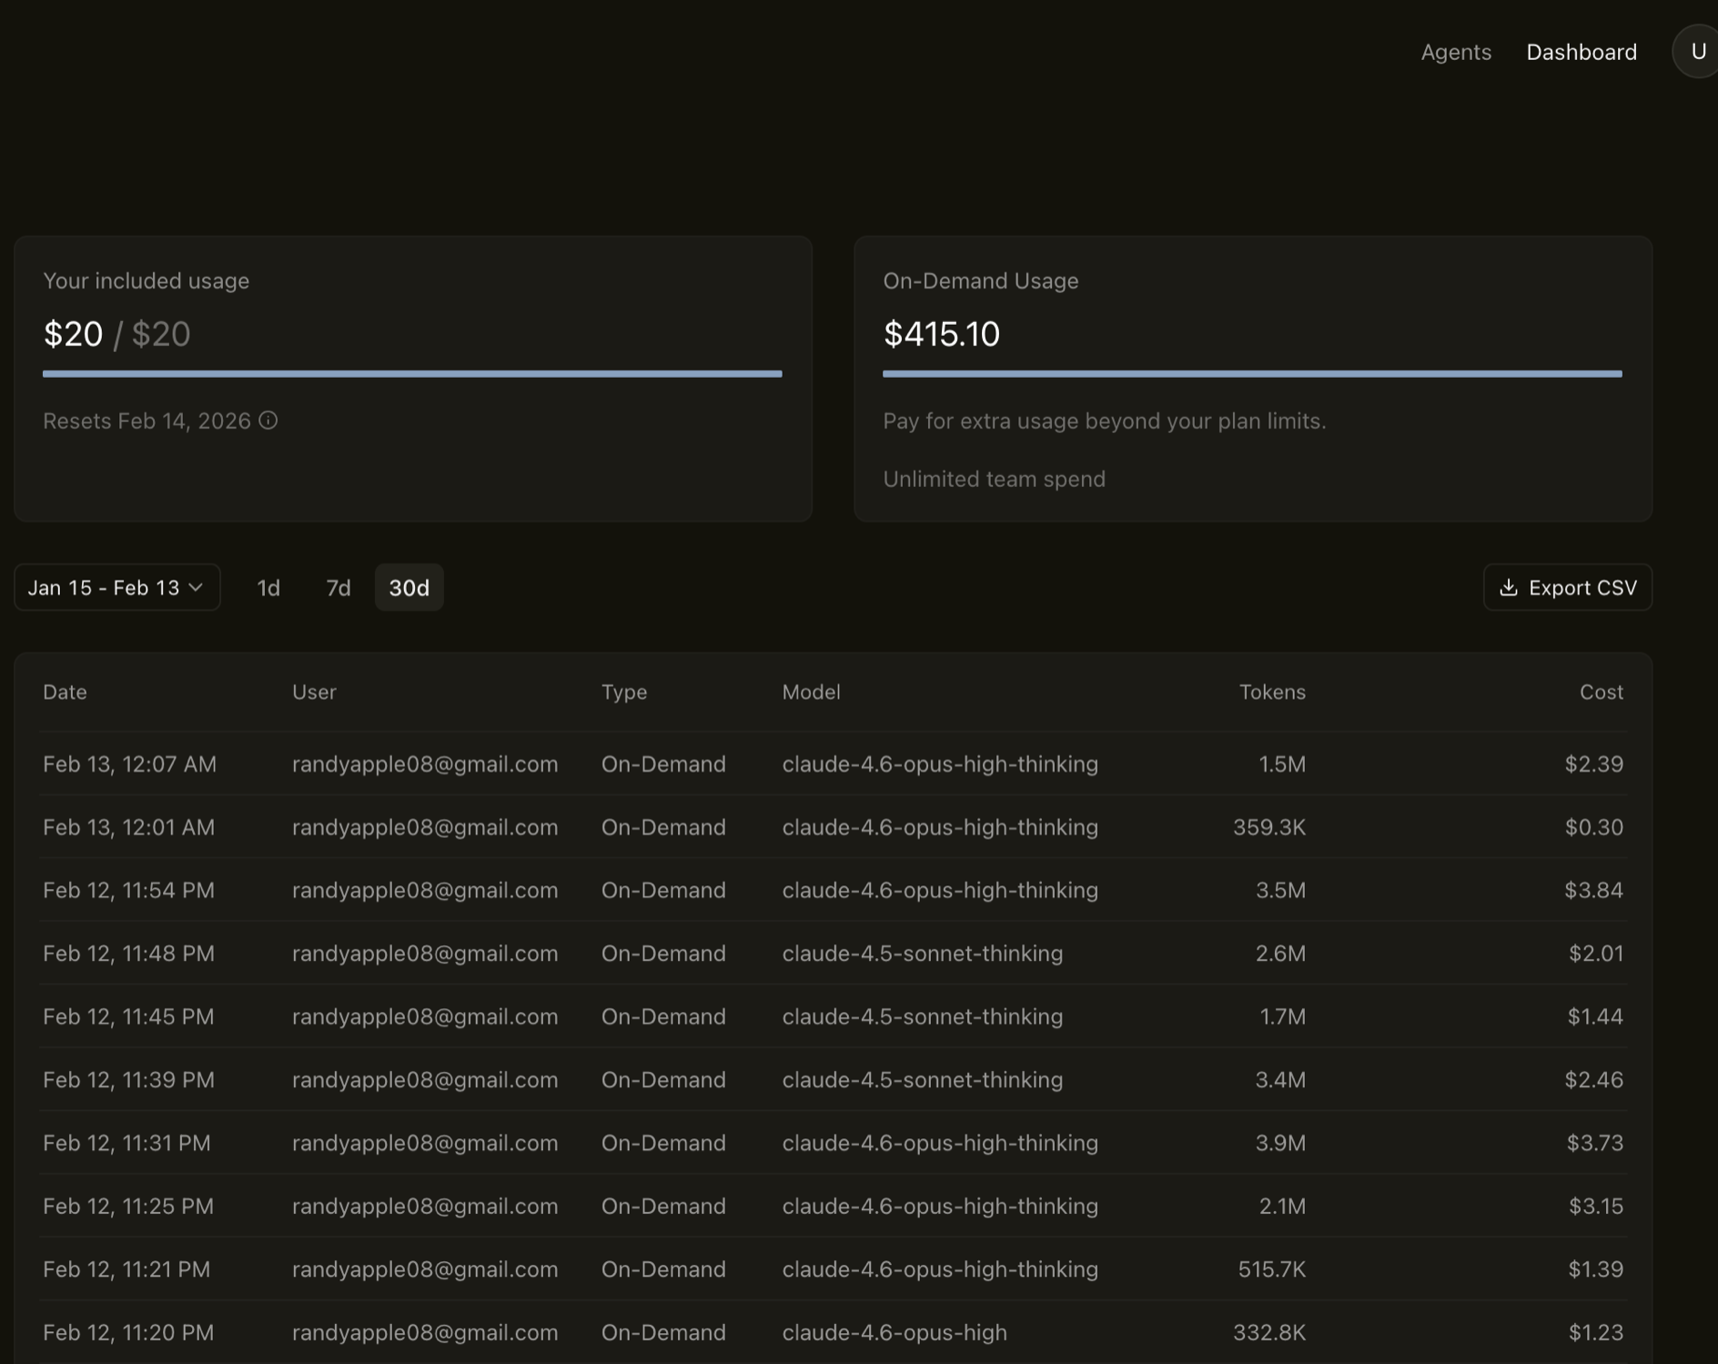Go to the Dashboard tab
This screenshot has width=1718, height=1364.
pos(1581,52)
